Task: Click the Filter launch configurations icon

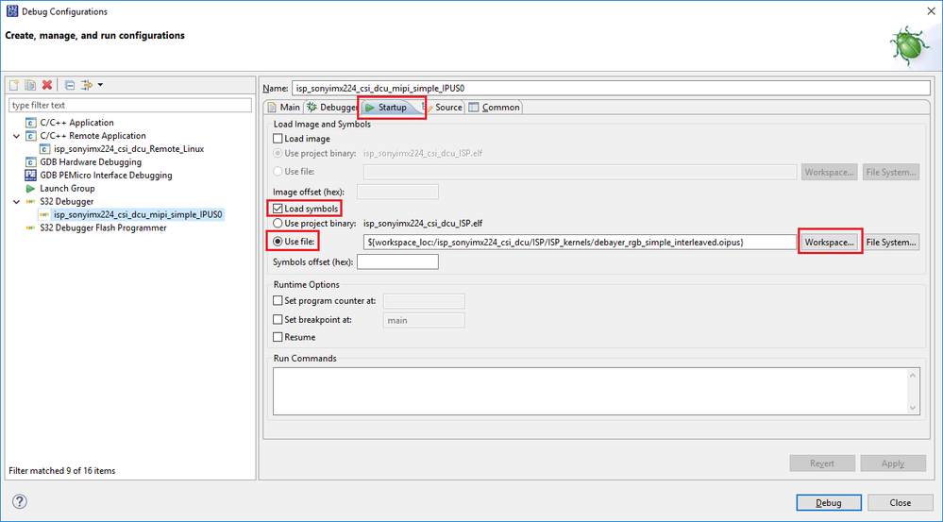Action: pos(87,85)
